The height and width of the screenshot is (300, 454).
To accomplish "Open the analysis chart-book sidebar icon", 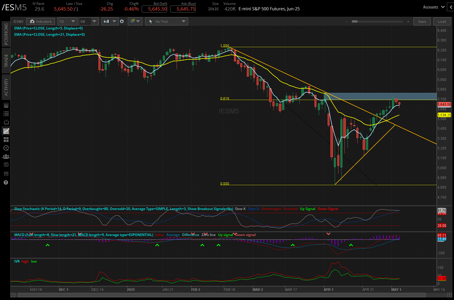I will (6, 105).
